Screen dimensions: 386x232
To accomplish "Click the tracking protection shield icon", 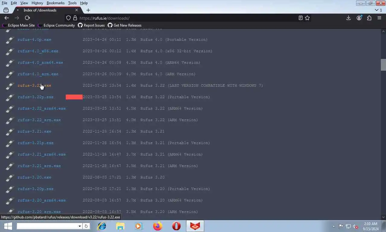I will (x=68, y=18).
